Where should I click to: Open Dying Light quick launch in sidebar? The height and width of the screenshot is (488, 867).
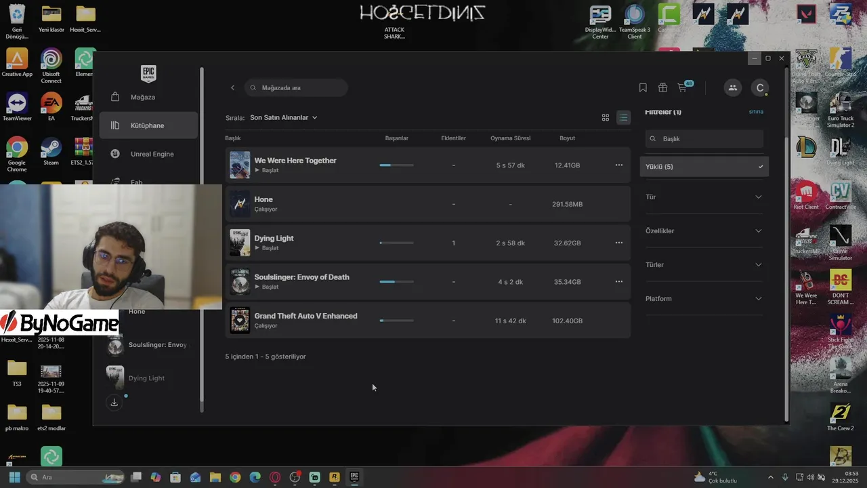coord(135,378)
